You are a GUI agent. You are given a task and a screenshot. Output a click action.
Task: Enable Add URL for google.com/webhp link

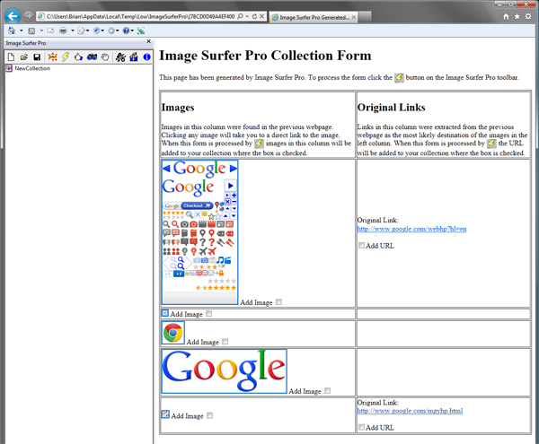(x=361, y=245)
